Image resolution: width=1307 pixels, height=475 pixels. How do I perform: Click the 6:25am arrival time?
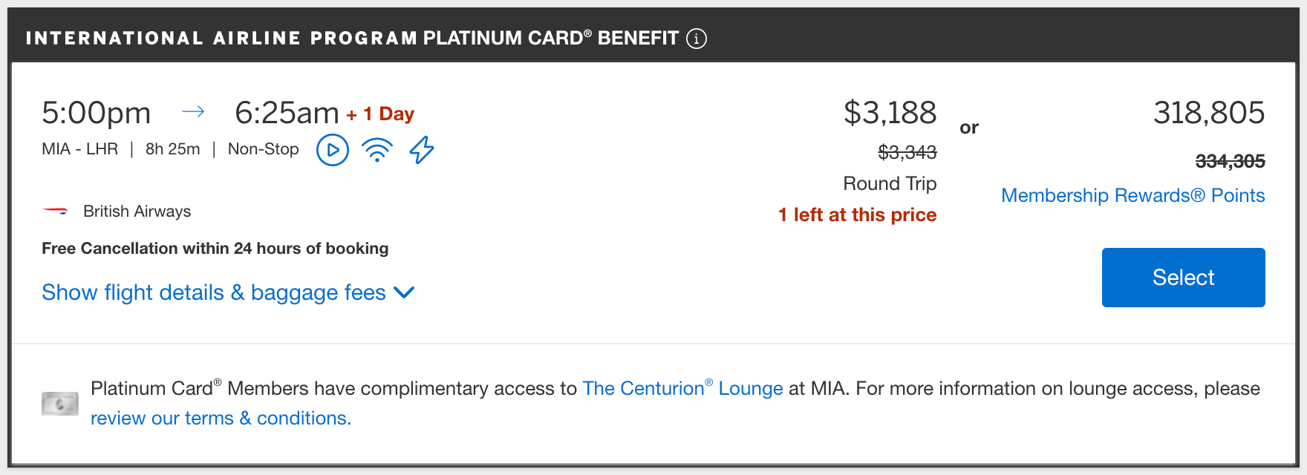click(287, 113)
